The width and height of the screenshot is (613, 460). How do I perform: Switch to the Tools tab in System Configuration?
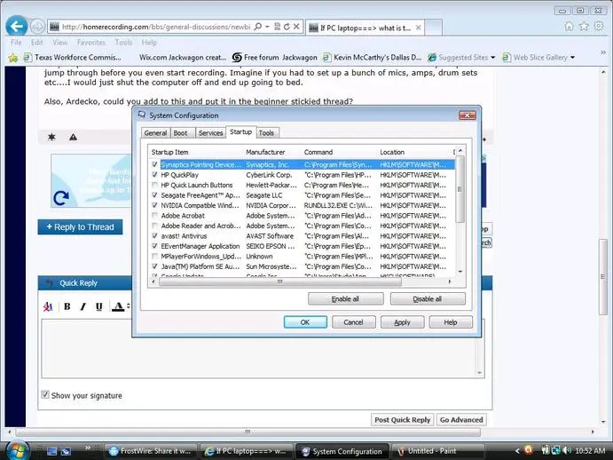pos(266,133)
